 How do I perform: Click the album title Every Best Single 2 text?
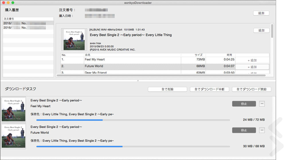[131, 35]
